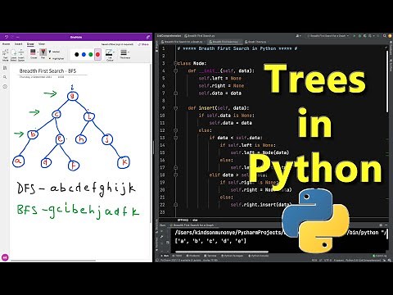Click the search magnifier in OneNote sidebar
This screenshot has width=393, height=295.
5,77
